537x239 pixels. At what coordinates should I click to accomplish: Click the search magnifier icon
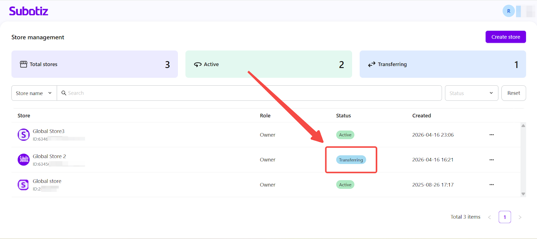[x=64, y=93]
